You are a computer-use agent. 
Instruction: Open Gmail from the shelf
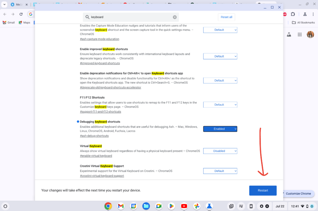click(x=120, y=206)
